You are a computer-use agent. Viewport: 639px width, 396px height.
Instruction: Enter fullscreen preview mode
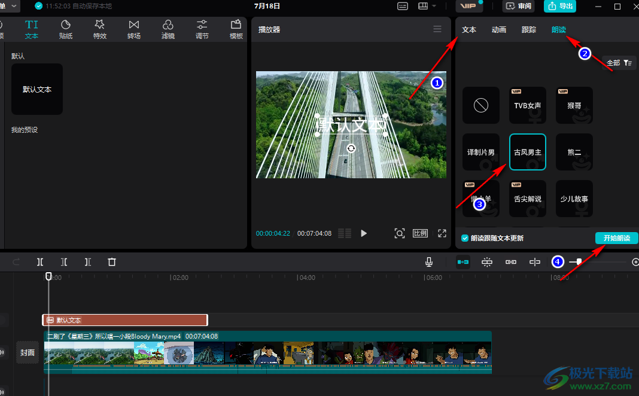[x=442, y=233]
